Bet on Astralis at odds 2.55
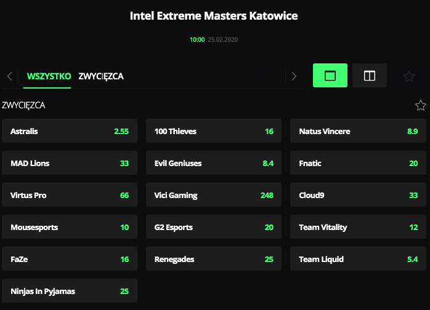Screen dimensions: 430x310 (x=70, y=131)
